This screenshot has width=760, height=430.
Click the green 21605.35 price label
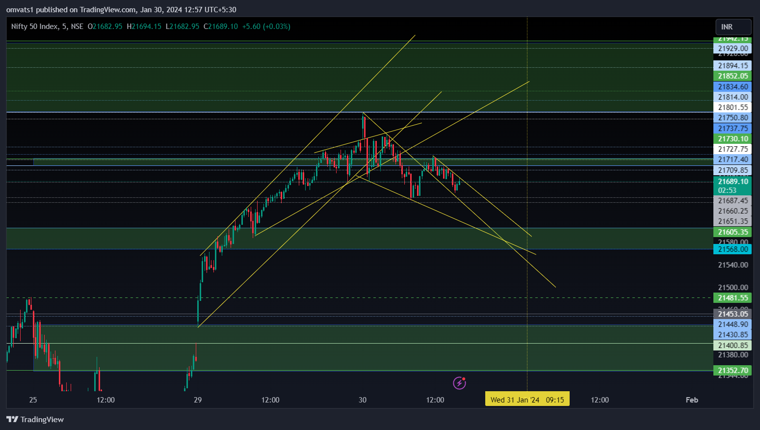point(732,232)
